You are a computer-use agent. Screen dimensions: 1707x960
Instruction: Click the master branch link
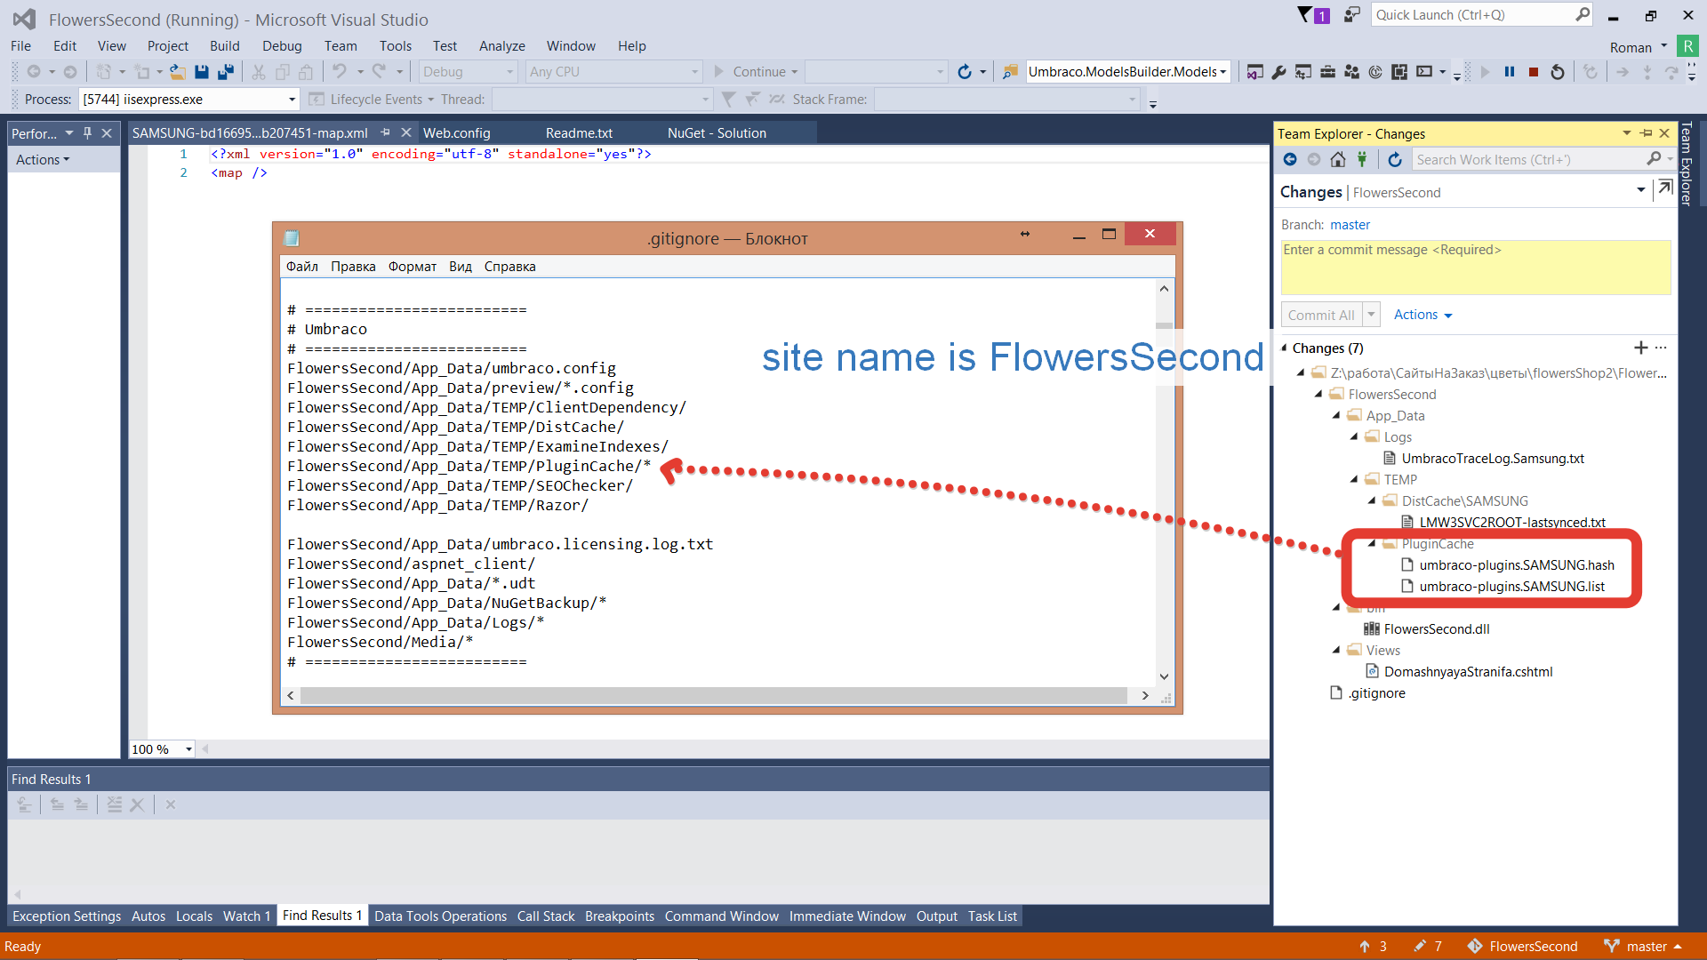1350,225
